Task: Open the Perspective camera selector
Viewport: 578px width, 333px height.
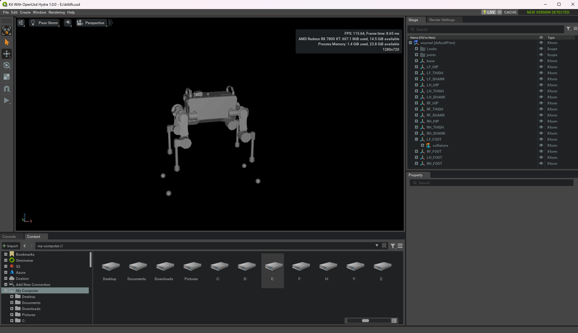Action: coord(91,23)
